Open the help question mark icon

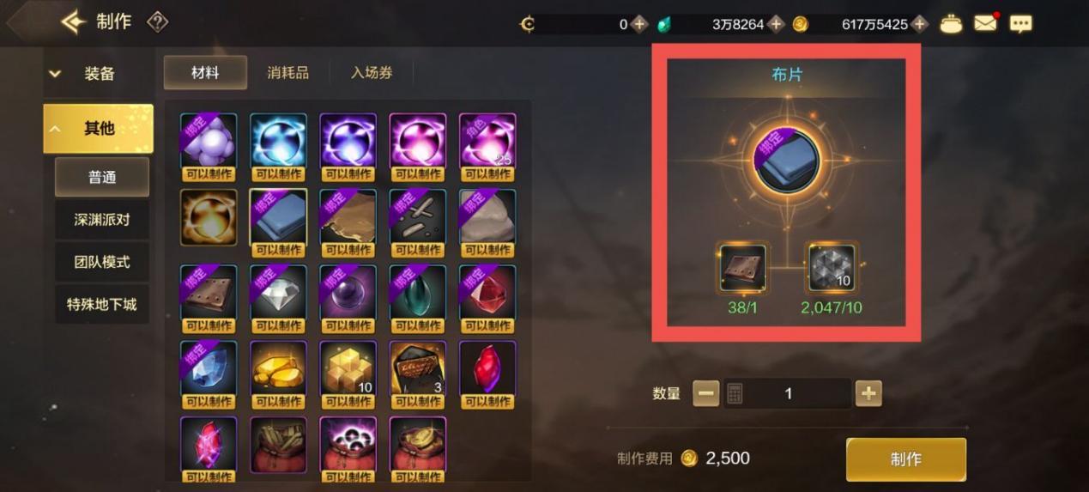[157, 21]
